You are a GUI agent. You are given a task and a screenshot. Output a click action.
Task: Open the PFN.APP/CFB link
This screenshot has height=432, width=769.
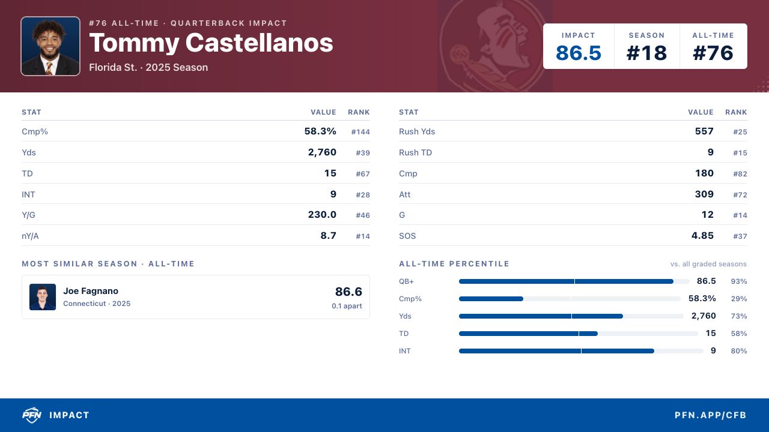(711, 415)
